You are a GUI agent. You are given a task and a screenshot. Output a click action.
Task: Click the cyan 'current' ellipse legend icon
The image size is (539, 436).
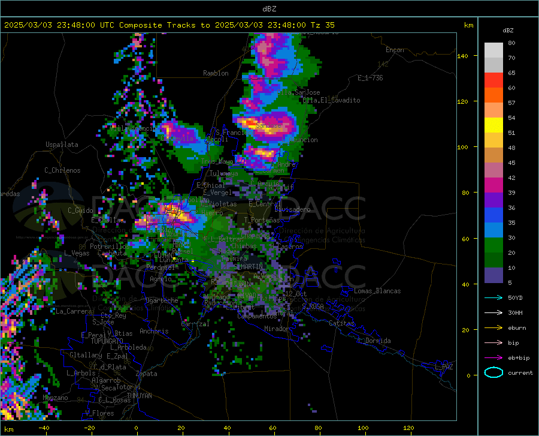tap(493, 372)
